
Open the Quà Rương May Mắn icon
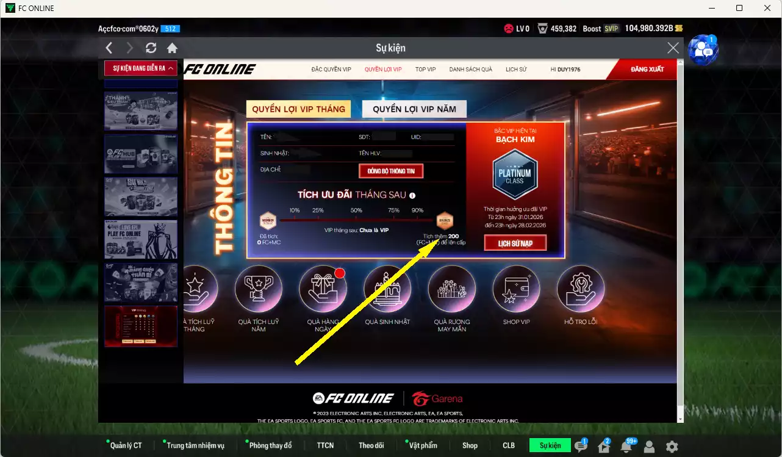(451, 289)
